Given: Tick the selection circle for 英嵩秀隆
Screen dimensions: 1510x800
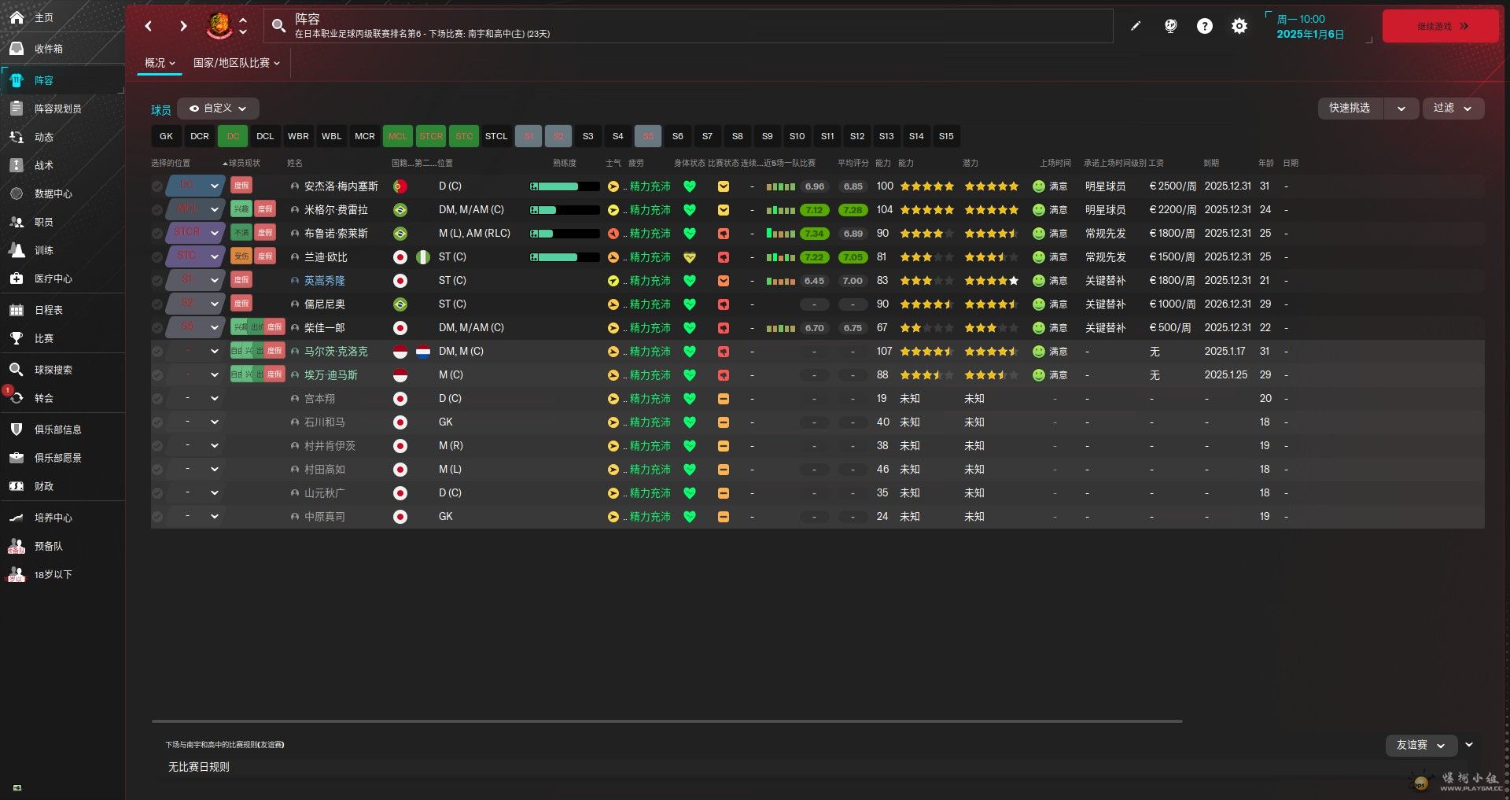Looking at the screenshot, I should [x=157, y=281].
